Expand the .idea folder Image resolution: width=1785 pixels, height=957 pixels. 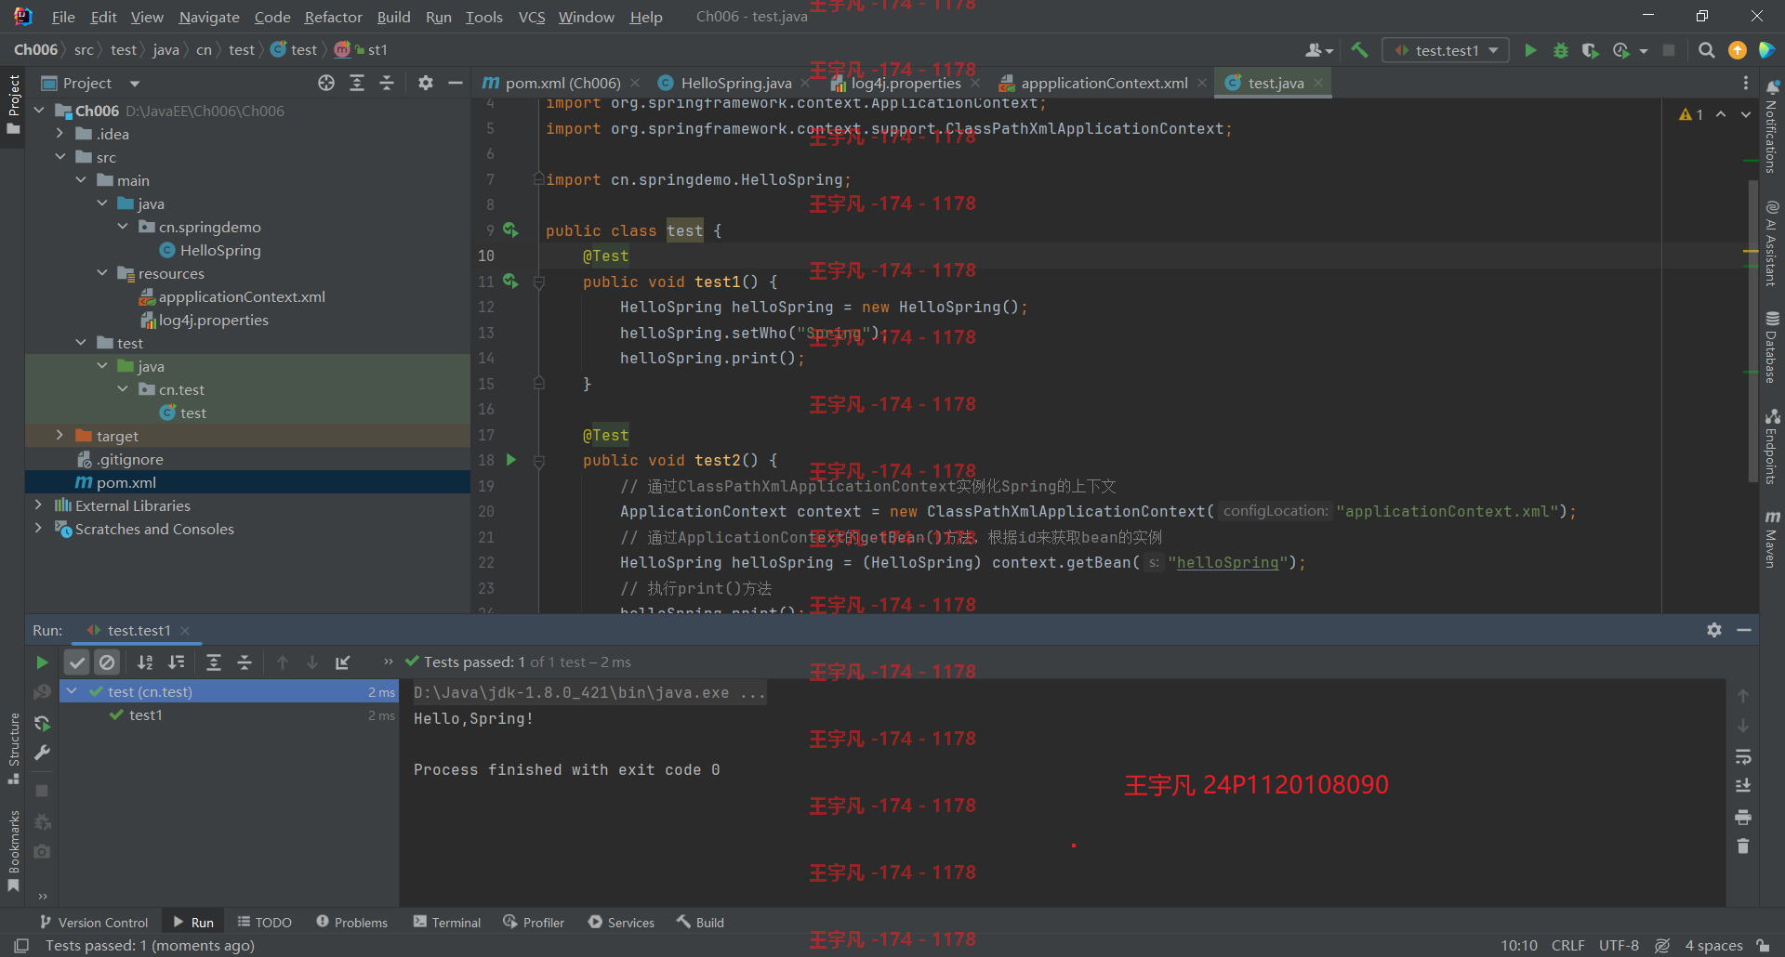(x=59, y=134)
